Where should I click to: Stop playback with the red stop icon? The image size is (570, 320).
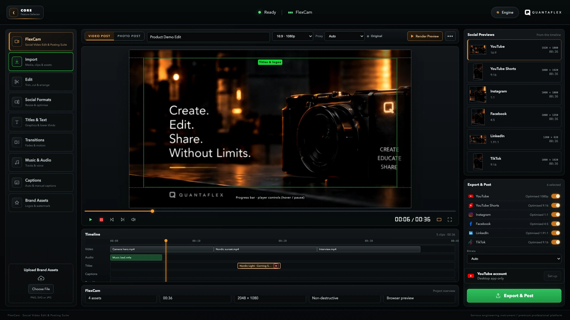[101, 220]
